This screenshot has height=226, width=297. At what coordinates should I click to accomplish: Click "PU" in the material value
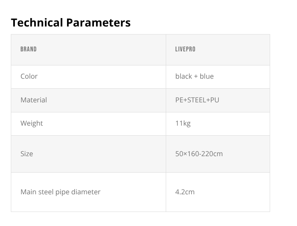click(215, 100)
